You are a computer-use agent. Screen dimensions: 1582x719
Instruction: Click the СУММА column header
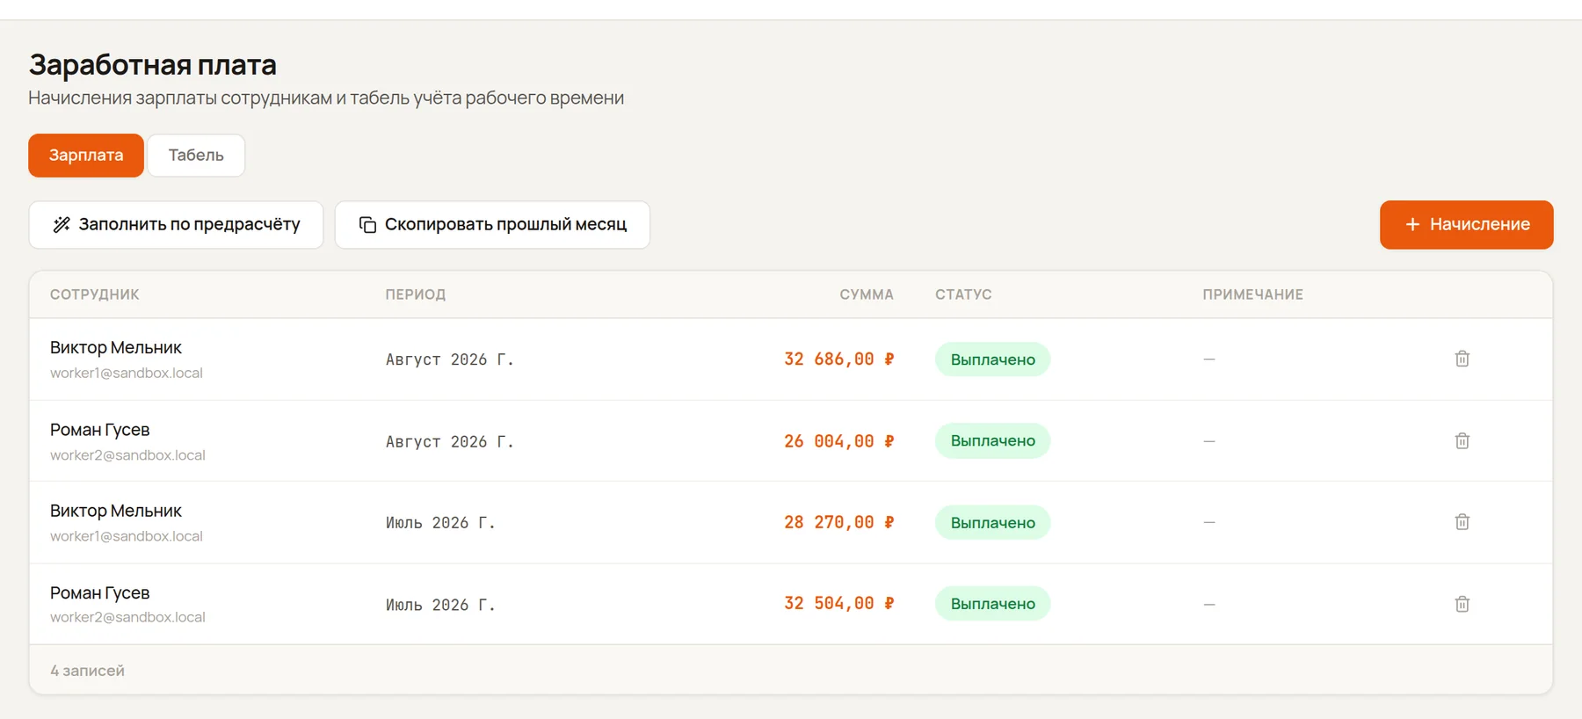pos(867,294)
